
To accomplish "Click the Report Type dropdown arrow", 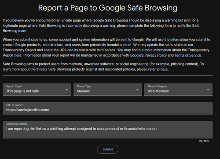I will click(66, 90).
